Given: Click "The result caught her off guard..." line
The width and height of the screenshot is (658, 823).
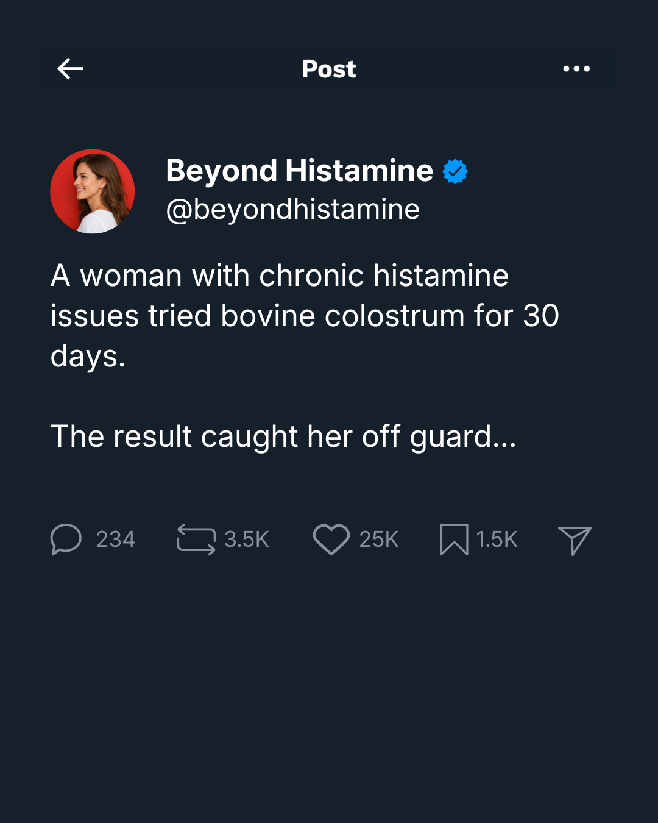Looking at the screenshot, I should click(x=283, y=436).
